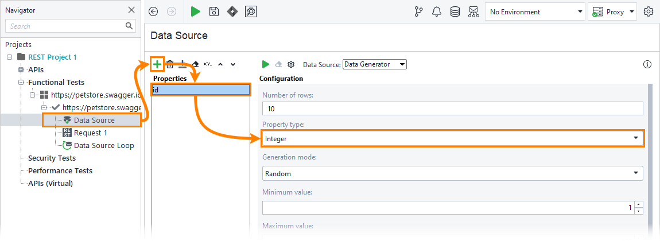
Task: Select Performance Tests in the Navigator
Action: 60,171
